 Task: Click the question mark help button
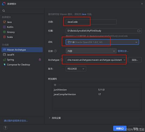point(5,128)
